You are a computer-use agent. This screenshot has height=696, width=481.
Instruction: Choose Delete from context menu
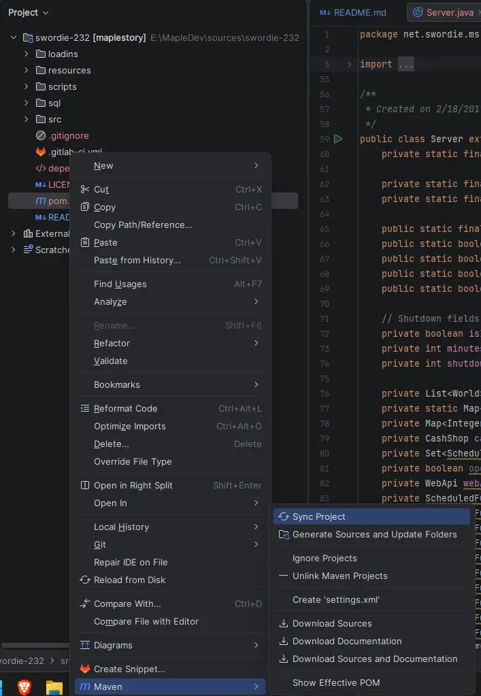point(171,444)
